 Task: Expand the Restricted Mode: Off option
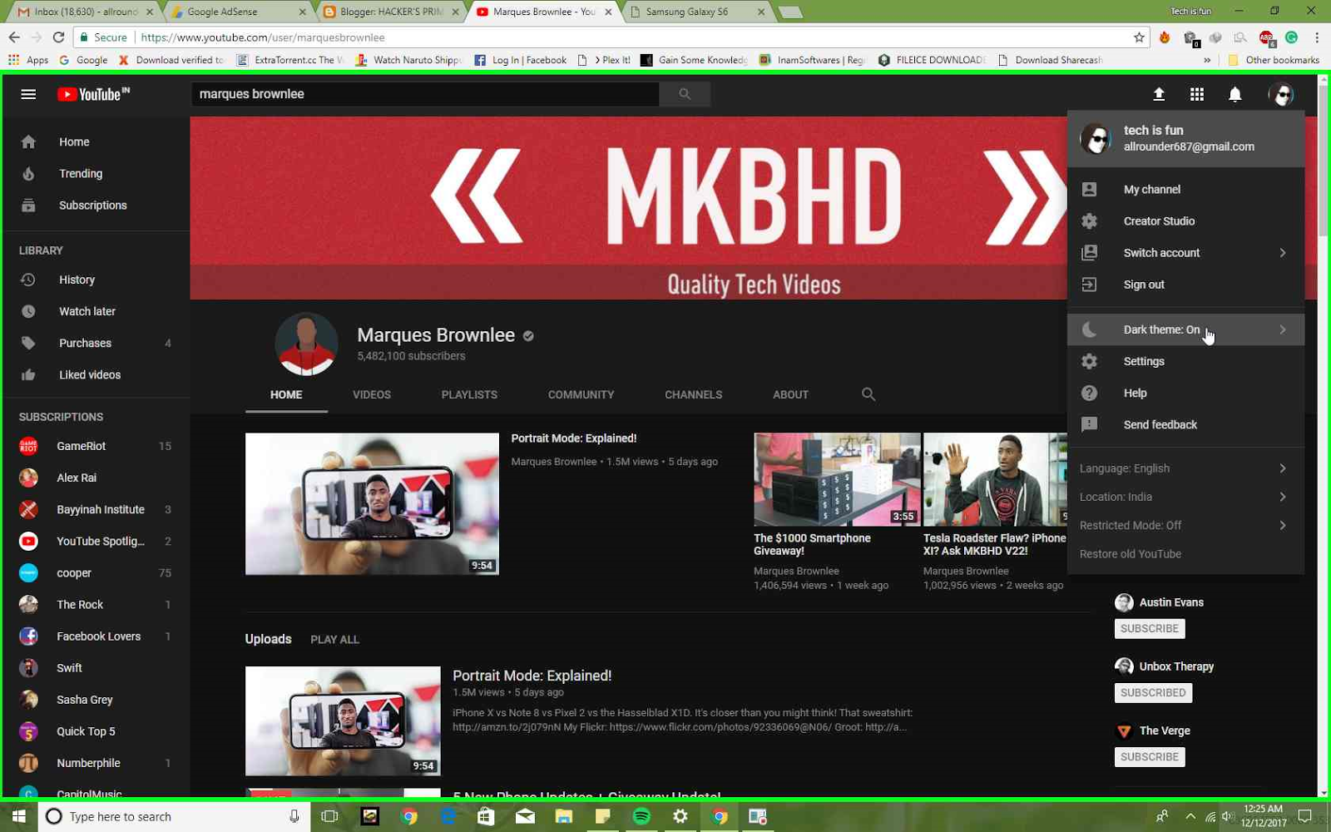(1185, 525)
